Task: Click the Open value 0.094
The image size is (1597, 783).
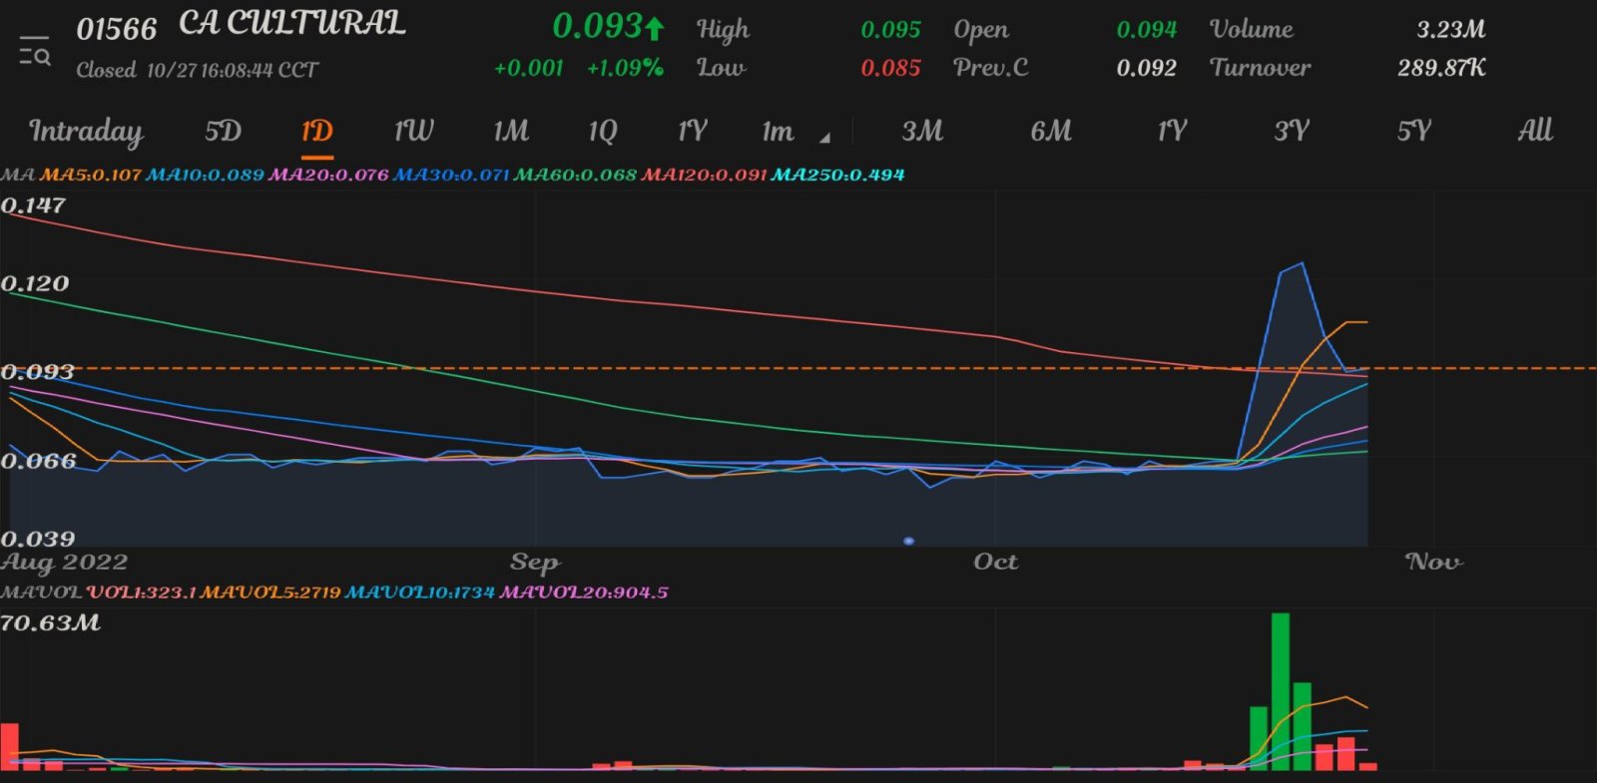Action: 1147,30
